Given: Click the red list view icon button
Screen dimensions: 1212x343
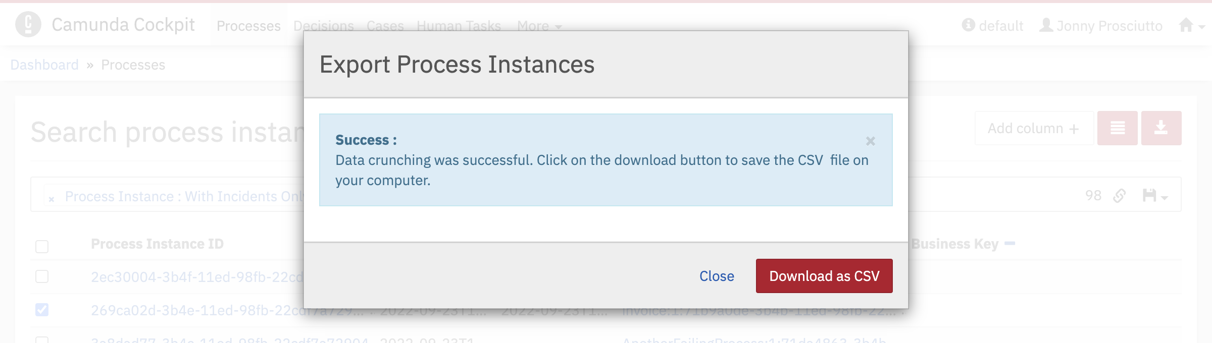Looking at the screenshot, I should 1117,128.
